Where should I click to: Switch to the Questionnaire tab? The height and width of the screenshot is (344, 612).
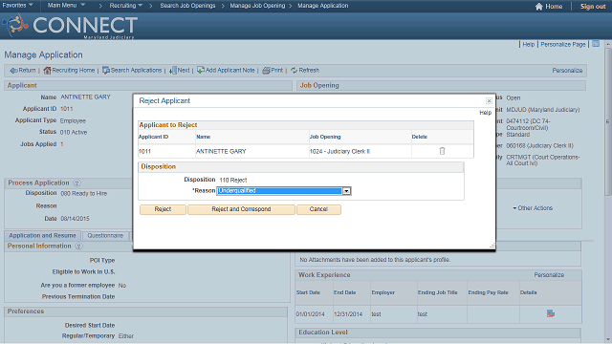105,236
